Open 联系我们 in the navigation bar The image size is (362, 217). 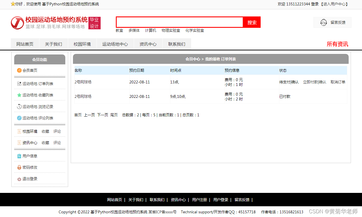pos(177,44)
